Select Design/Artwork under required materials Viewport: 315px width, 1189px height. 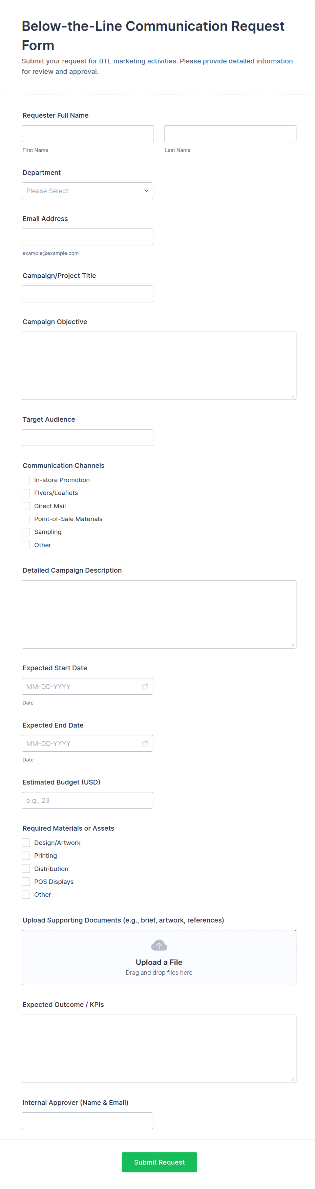pyautogui.click(x=26, y=843)
